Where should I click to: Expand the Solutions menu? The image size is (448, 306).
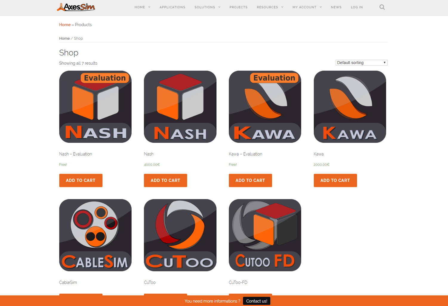click(207, 7)
